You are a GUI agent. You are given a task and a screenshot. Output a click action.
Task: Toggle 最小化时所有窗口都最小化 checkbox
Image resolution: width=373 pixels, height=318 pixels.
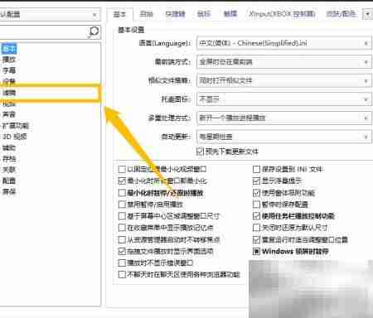[x=122, y=181]
